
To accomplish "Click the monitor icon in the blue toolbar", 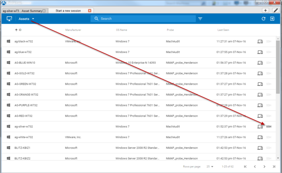I will tap(9, 19).
